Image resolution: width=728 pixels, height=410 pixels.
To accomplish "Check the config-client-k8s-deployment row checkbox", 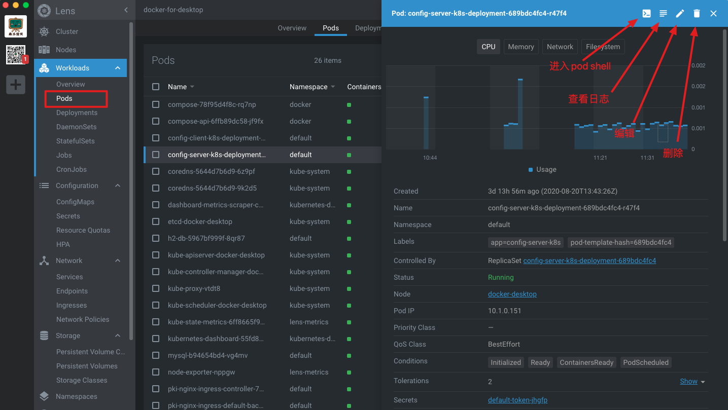I will pos(156,138).
